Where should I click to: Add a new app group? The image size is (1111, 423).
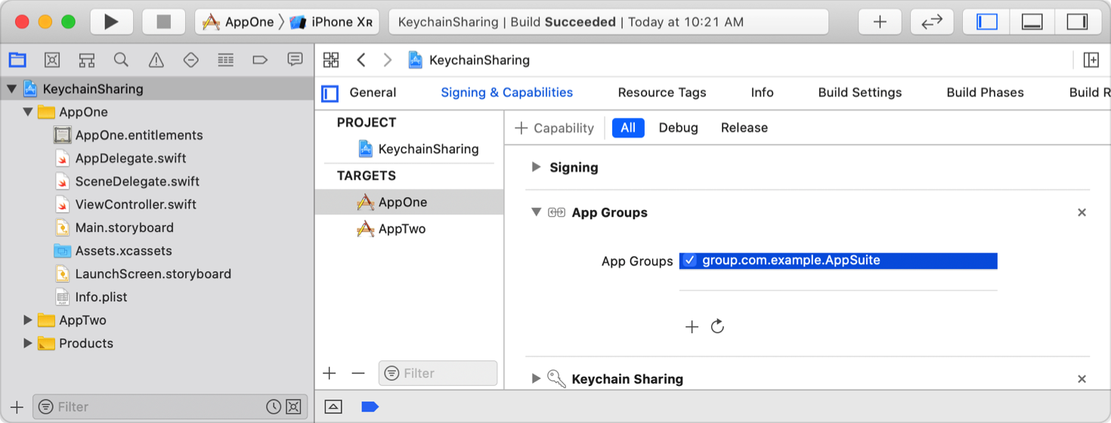coord(692,326)
